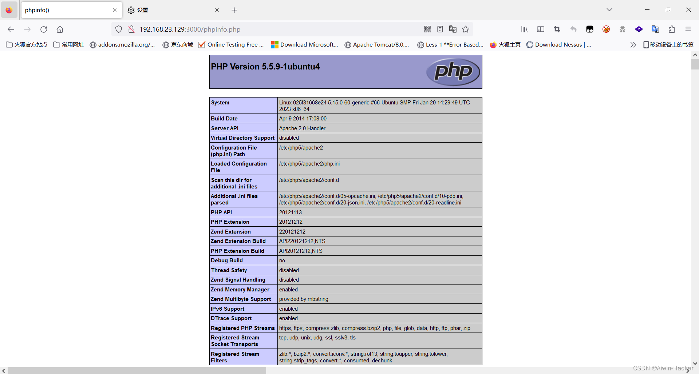Open the library bookshelf icon

524,29
